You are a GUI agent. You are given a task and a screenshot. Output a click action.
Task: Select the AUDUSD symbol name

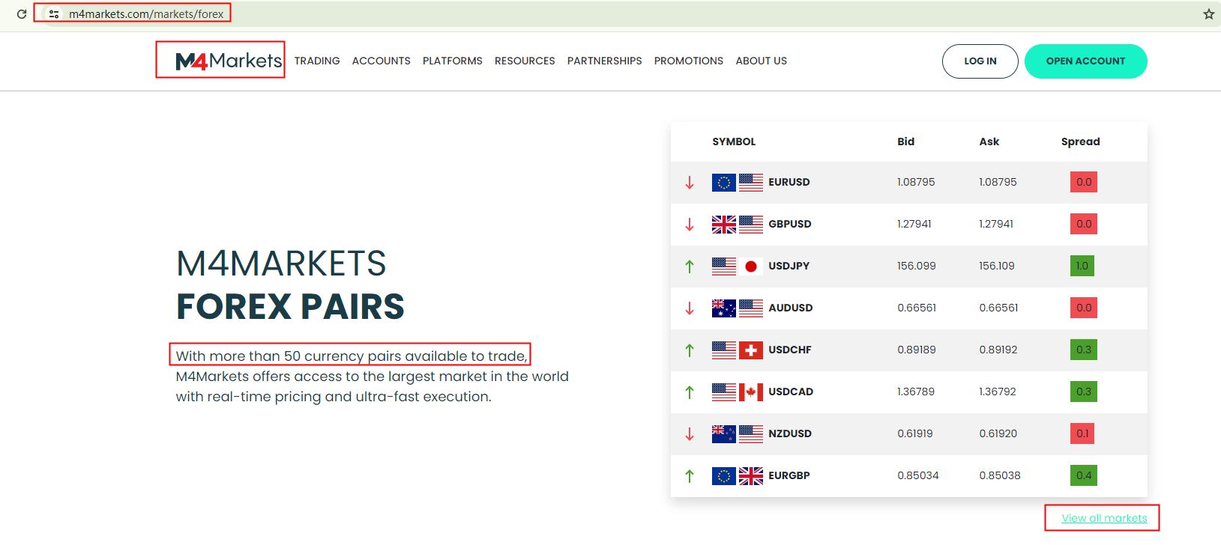[791, 308]
